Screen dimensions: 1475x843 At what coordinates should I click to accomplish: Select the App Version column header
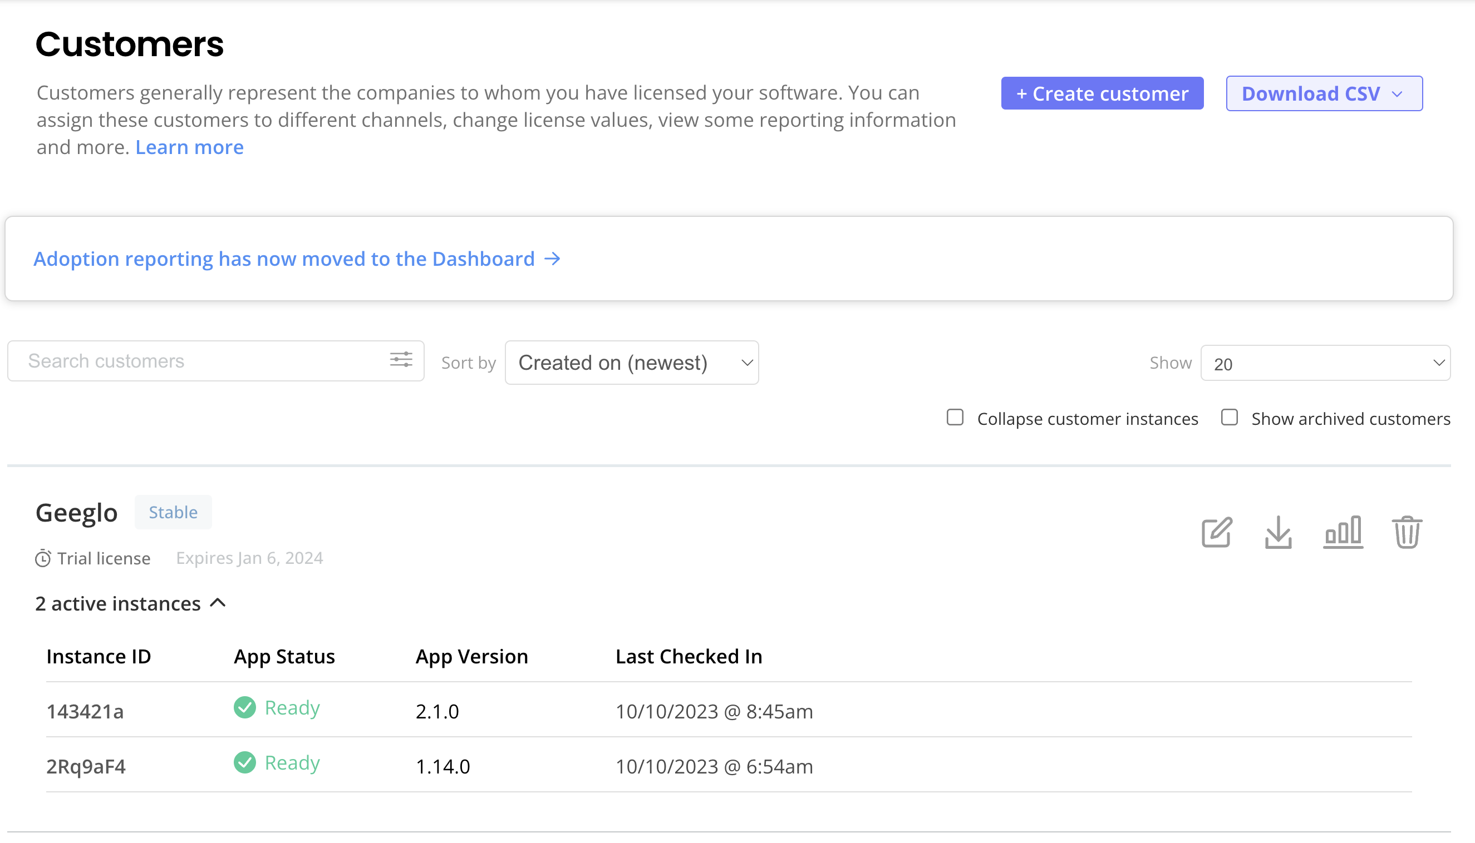click(471, 656)
